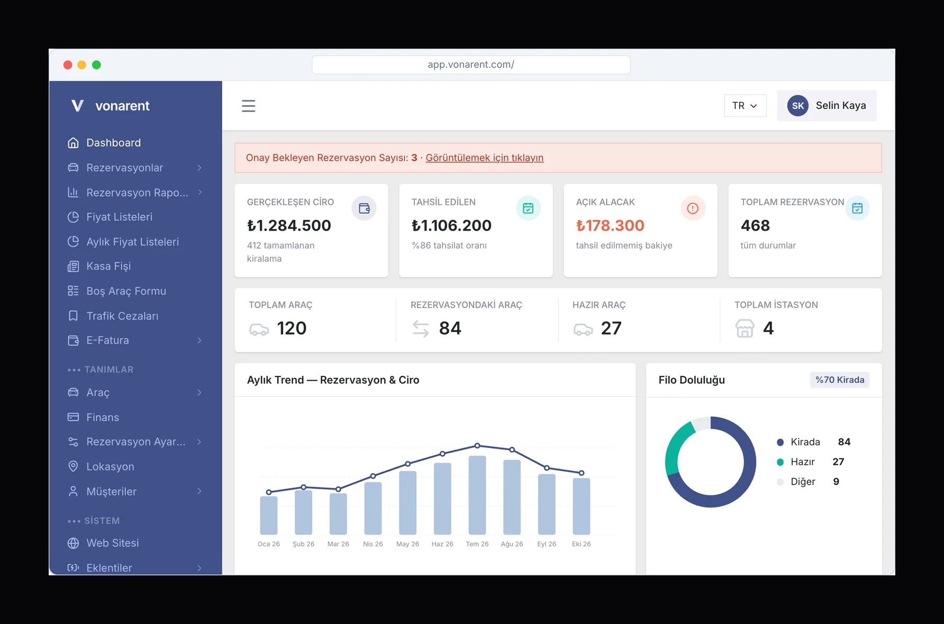Click the wallet icon on Gerçekleşen Ciro card
Viewport: 944px width, 624px height.
tap(364, 208)
